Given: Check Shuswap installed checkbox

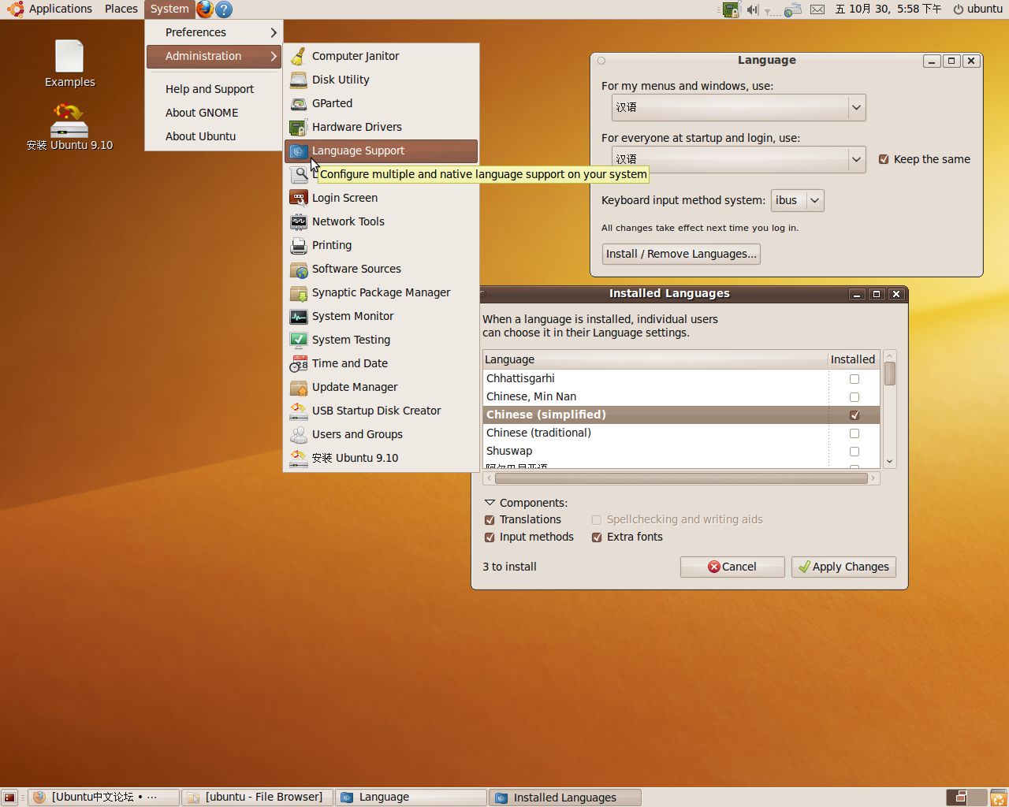Looking at the screenshot, I should coord(854,452).
